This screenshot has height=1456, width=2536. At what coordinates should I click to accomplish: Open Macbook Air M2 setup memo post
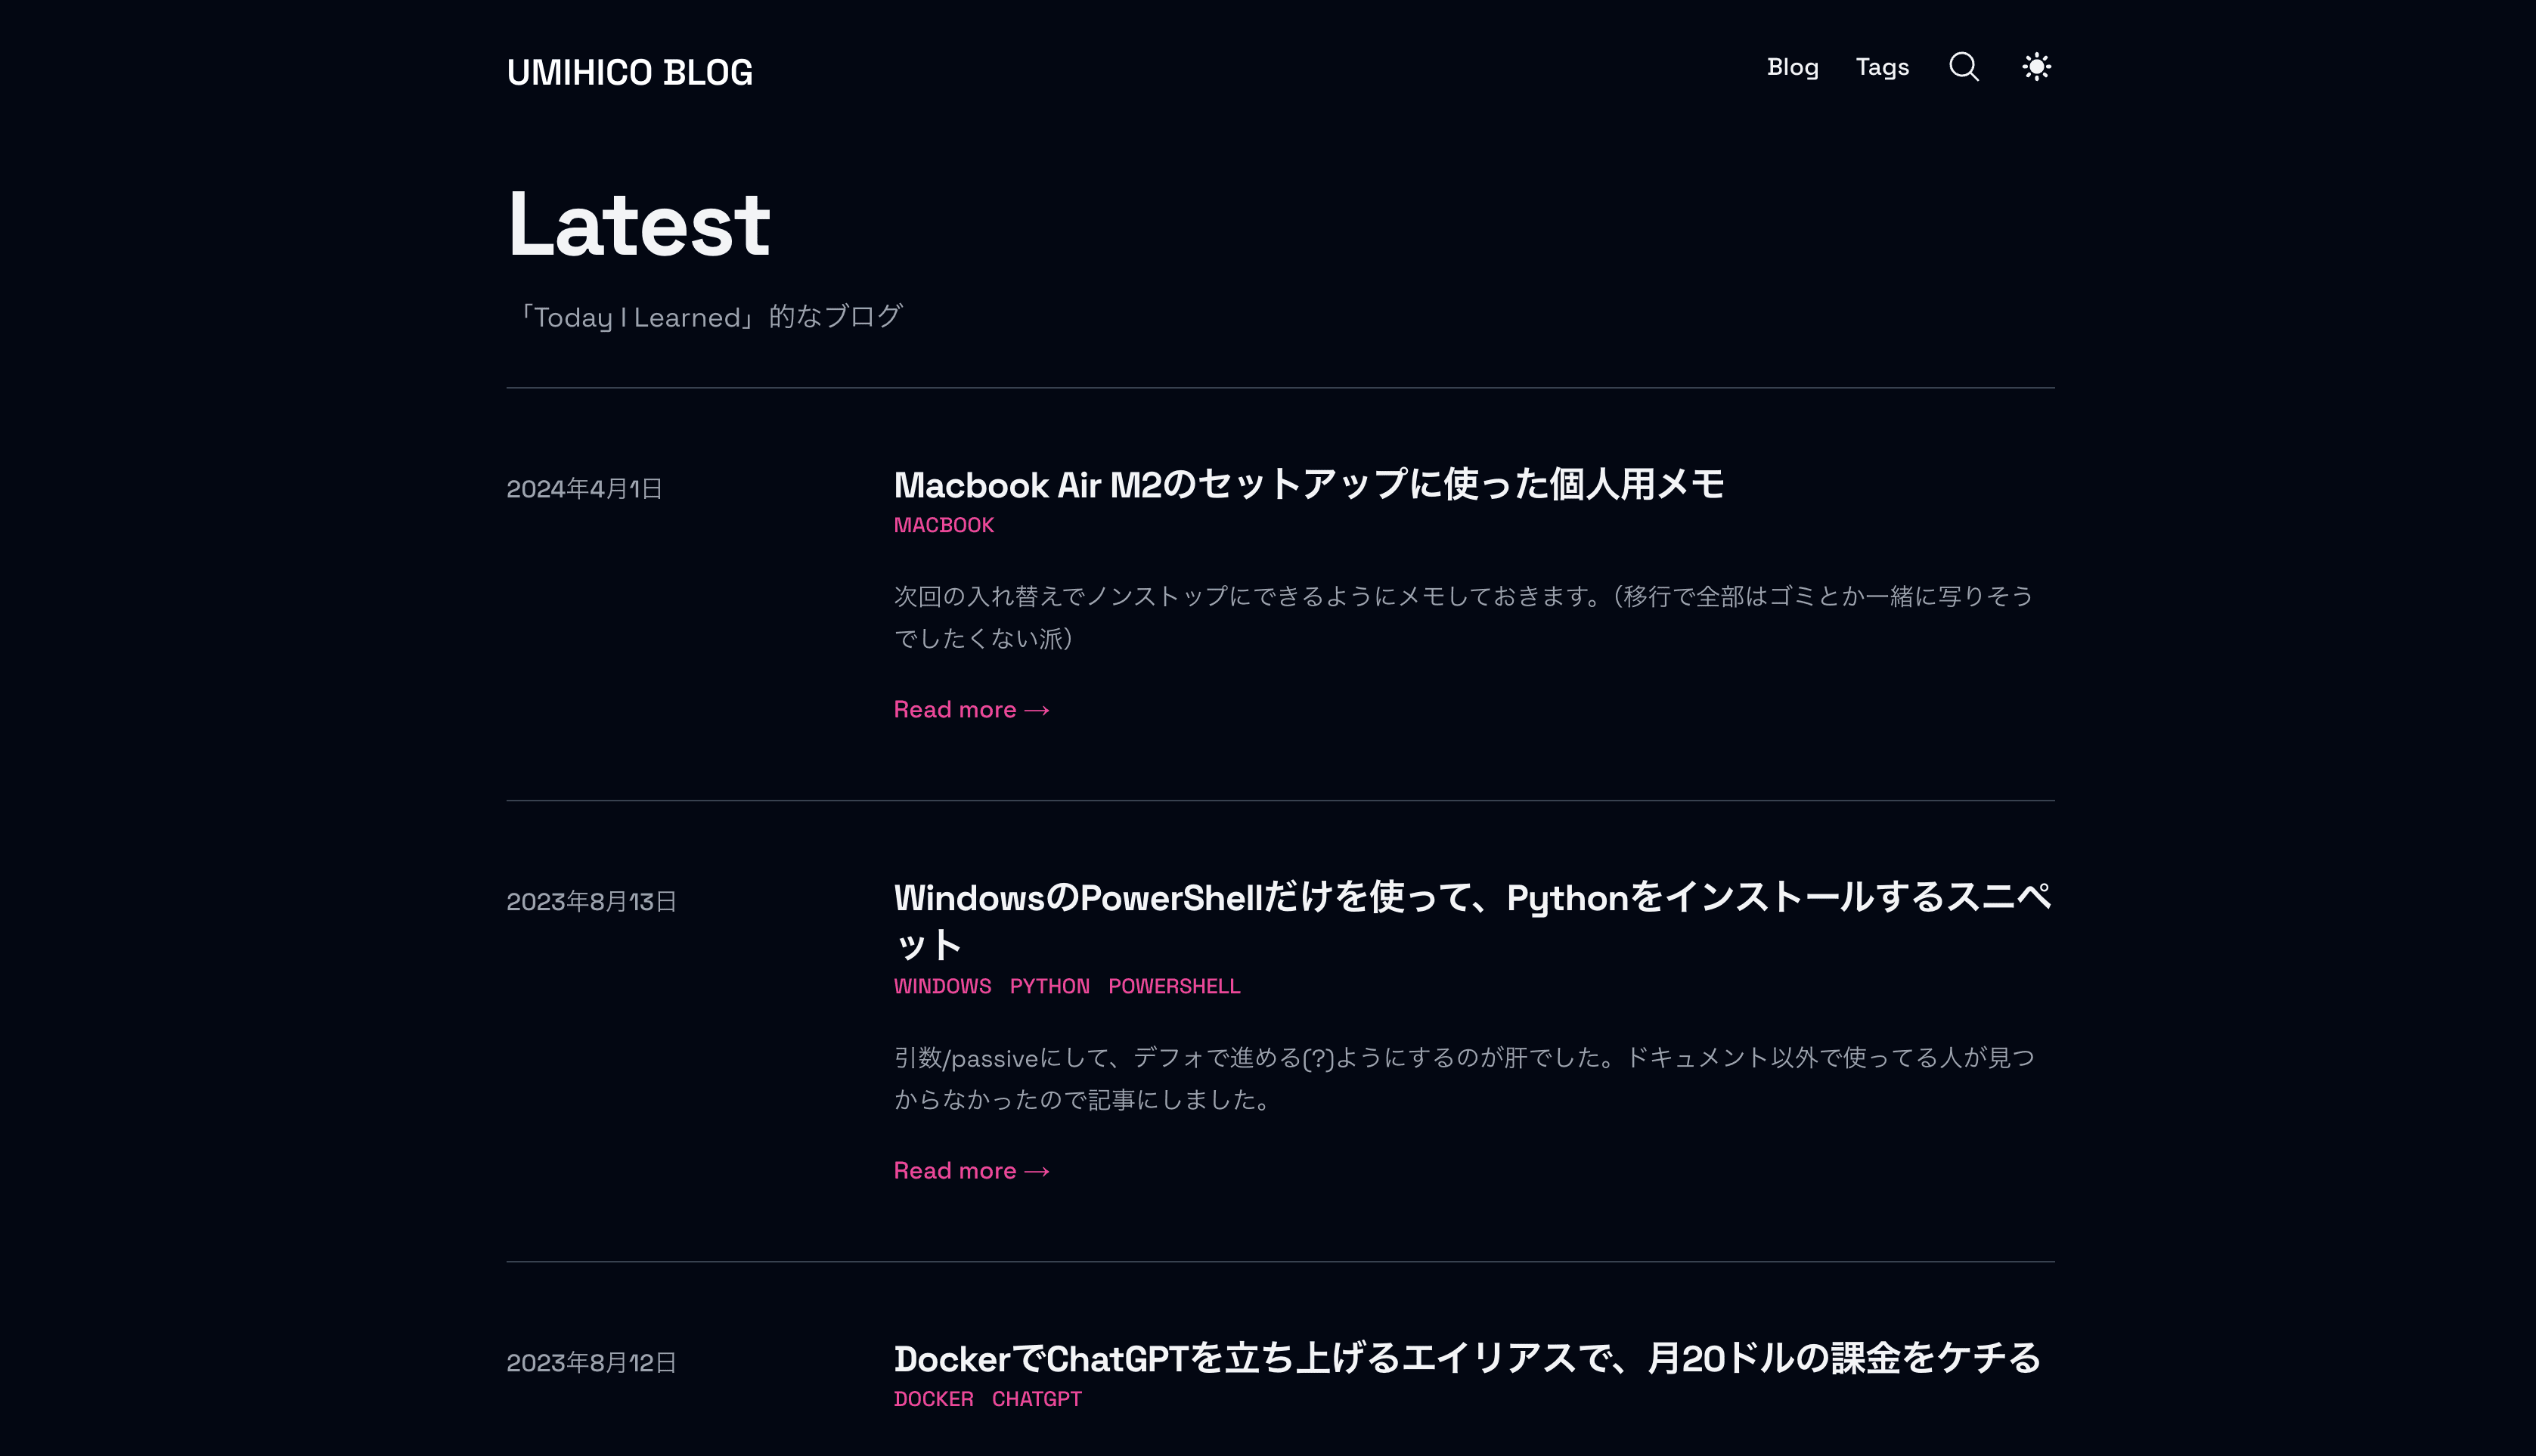[x=1309, y=484]
